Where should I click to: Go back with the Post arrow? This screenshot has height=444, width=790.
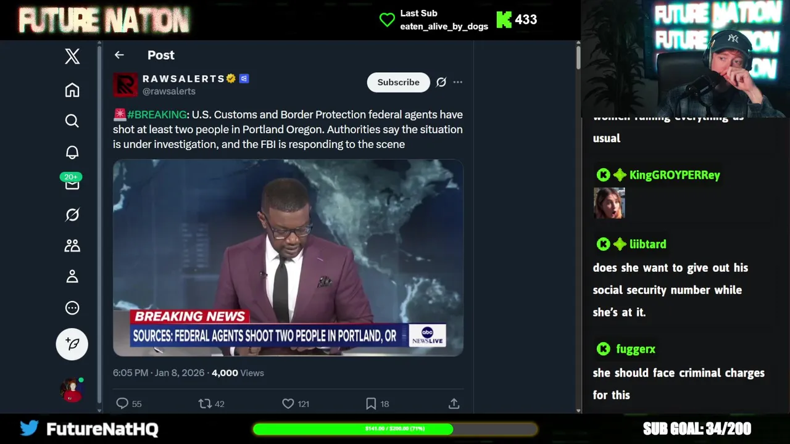[119, 55]
